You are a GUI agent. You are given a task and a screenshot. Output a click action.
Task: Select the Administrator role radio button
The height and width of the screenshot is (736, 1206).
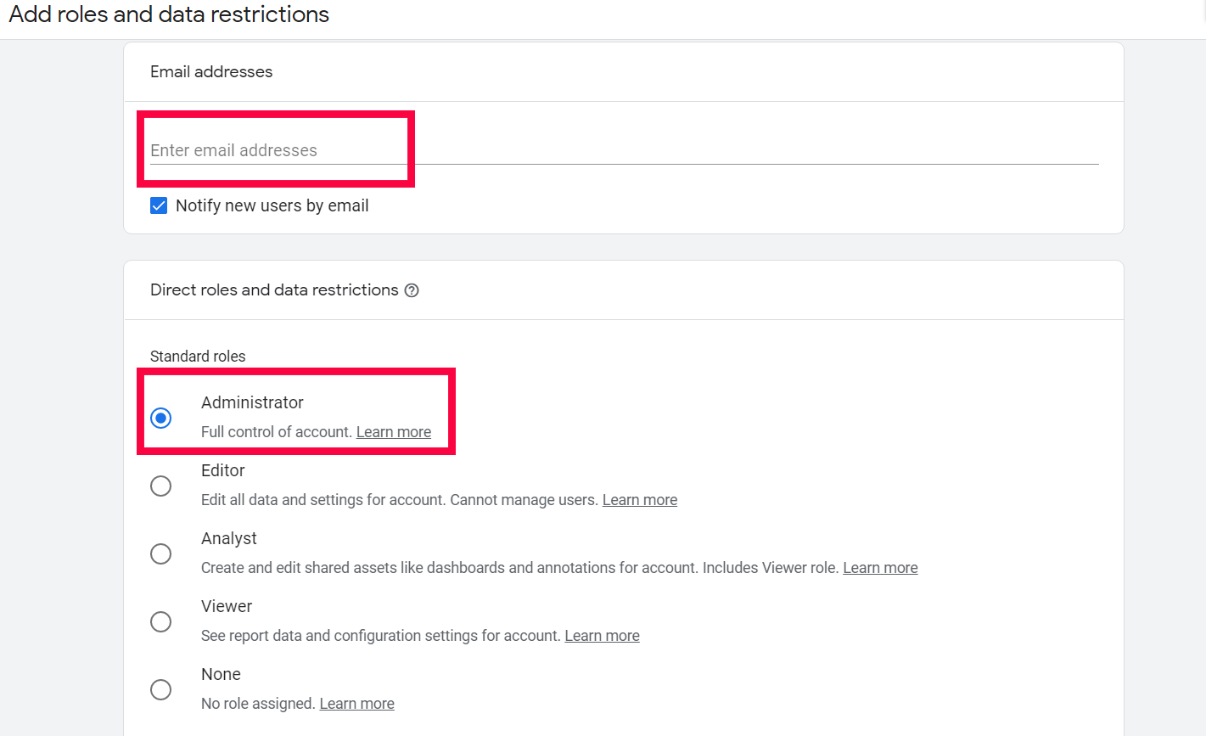160,418
